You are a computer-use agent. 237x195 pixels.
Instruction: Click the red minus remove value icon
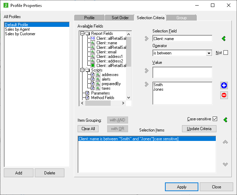click(224, 95)
